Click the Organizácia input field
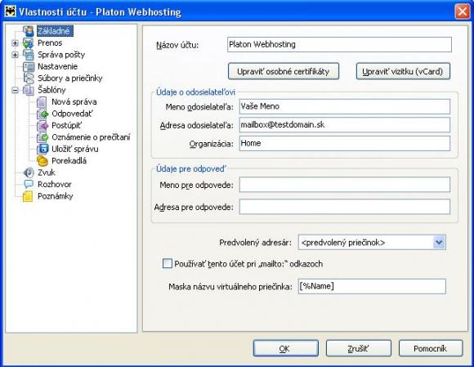Image resolution: width=474 pixels, height=367 pixels. point(345,143)
